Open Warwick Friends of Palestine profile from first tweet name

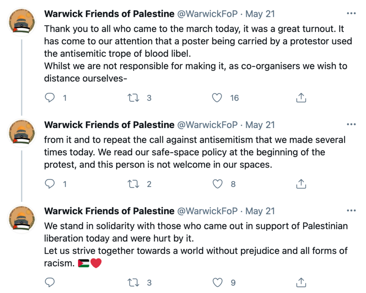109,14
